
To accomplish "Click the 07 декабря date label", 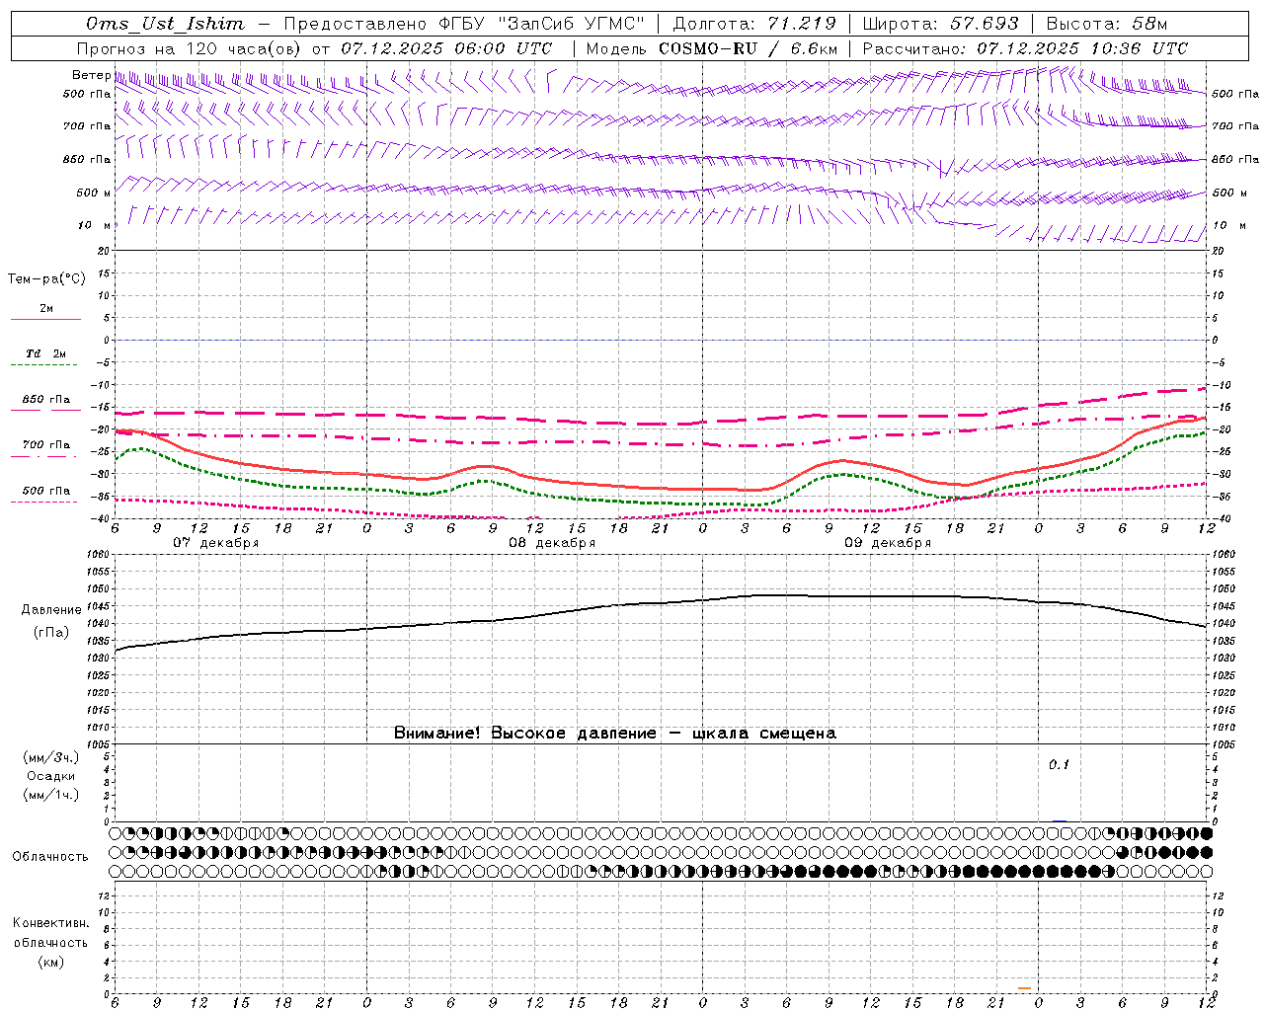I will tap(216, 543).
